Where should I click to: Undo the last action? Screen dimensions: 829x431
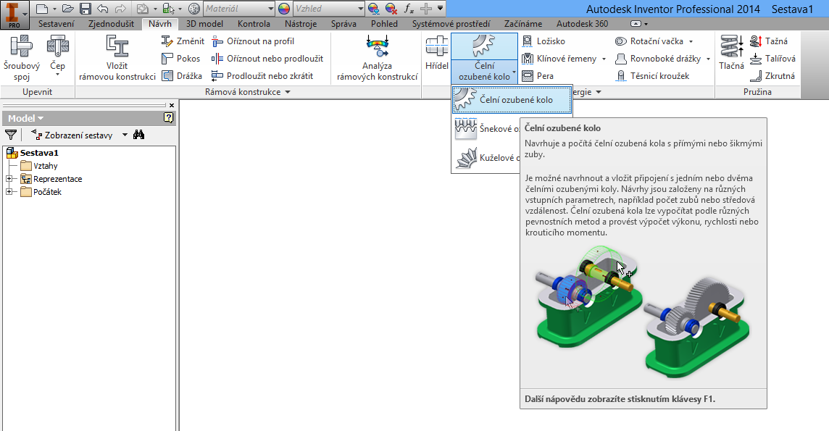tap(103, 9)
